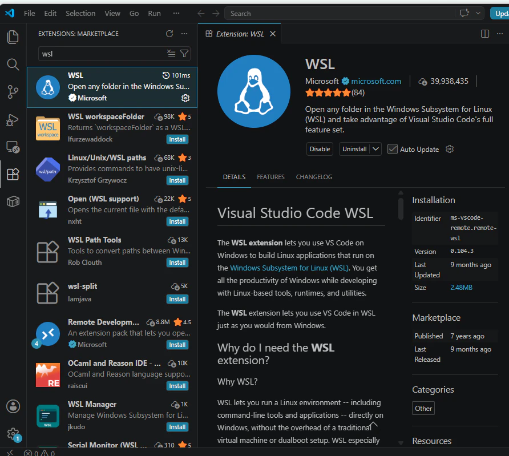Click the VS Code logo icon
This screenshot has height=456, width=509.
point(10,13)
